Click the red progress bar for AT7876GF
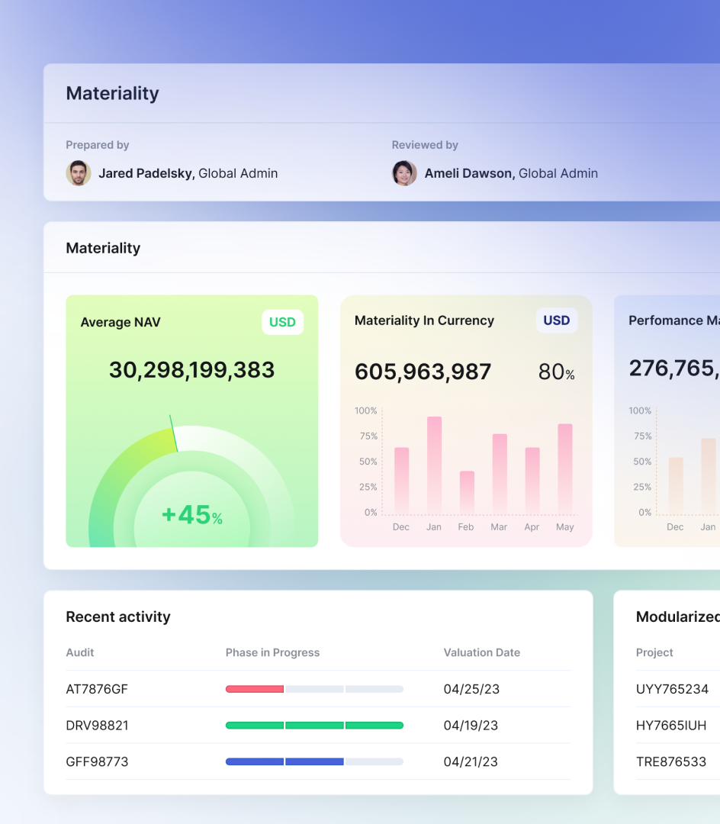 pos(254,689)
